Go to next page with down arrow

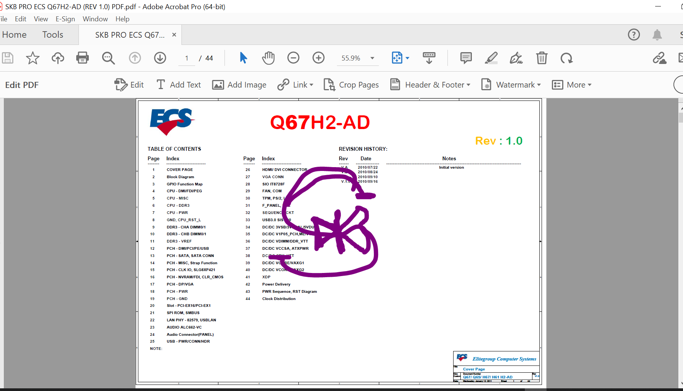click(x=160, y=58)
